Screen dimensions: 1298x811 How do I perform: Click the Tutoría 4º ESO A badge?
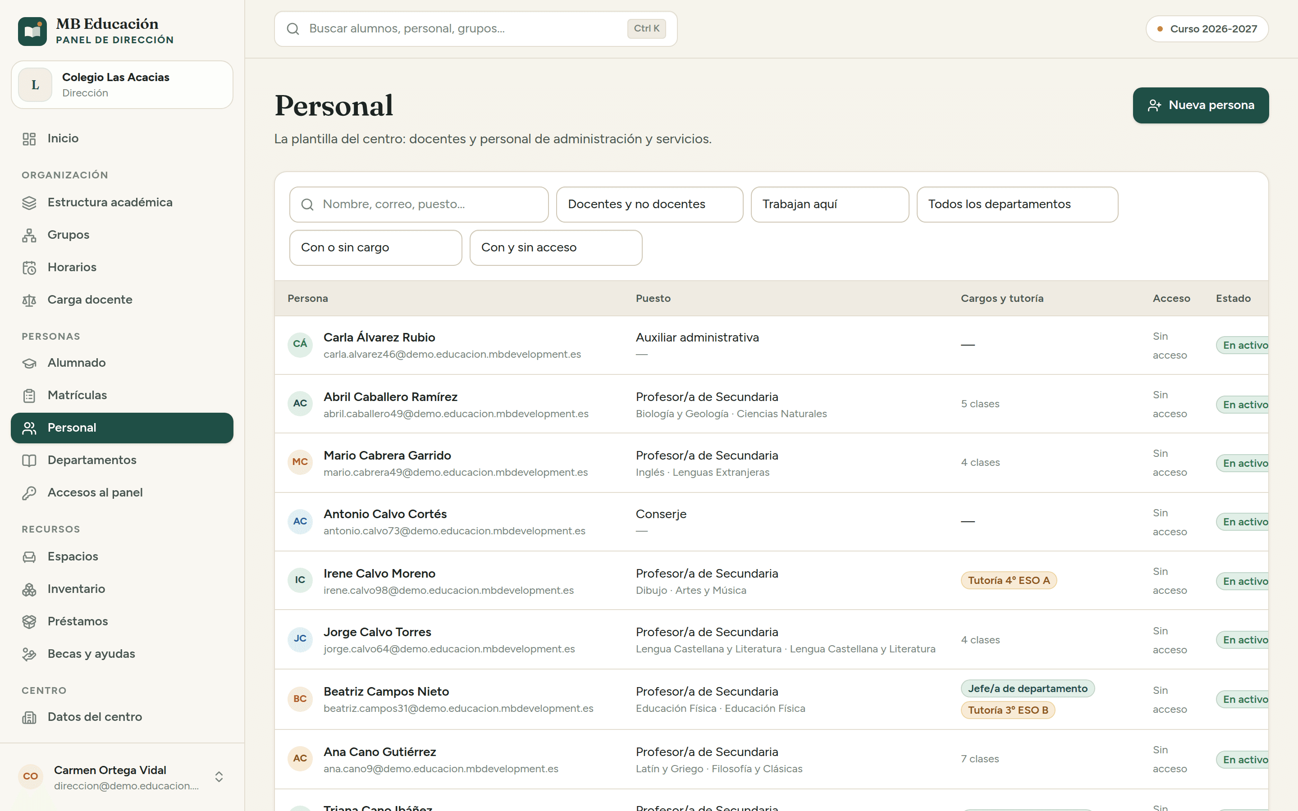coord(1008,580)
